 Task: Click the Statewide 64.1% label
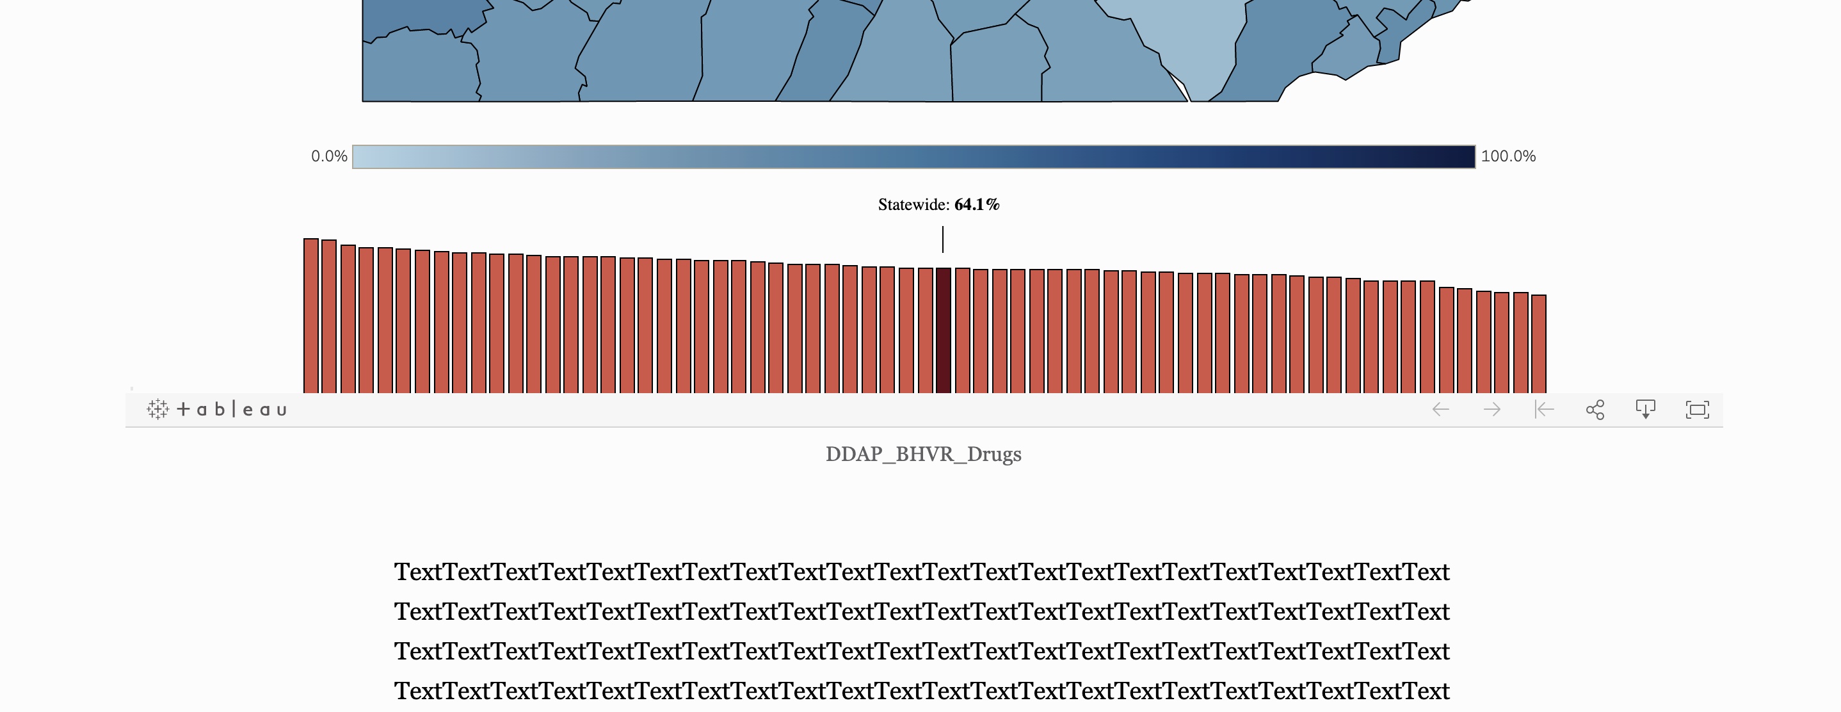pyautogui.click(x=938, y=205)
